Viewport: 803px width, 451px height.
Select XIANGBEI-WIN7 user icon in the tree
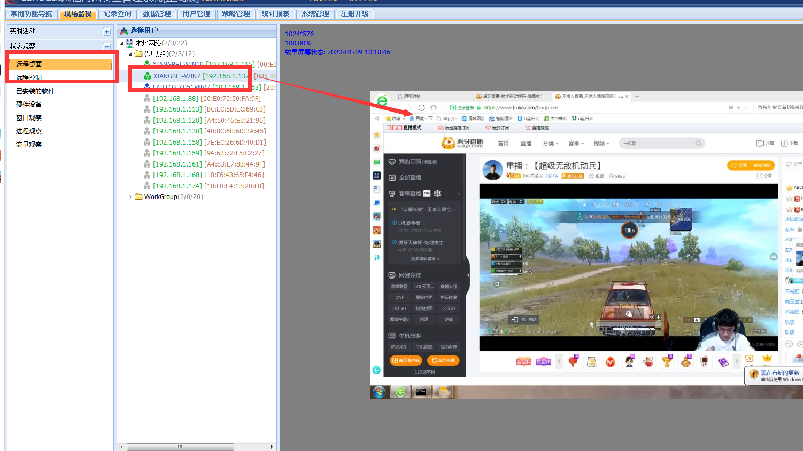pos(147,76)
